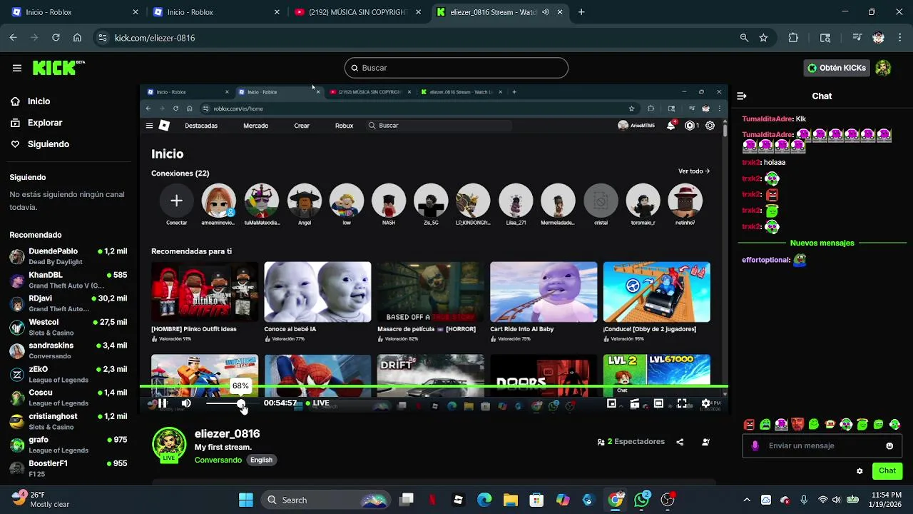Open Chrome three-dot menu

(x=900, y=38)
